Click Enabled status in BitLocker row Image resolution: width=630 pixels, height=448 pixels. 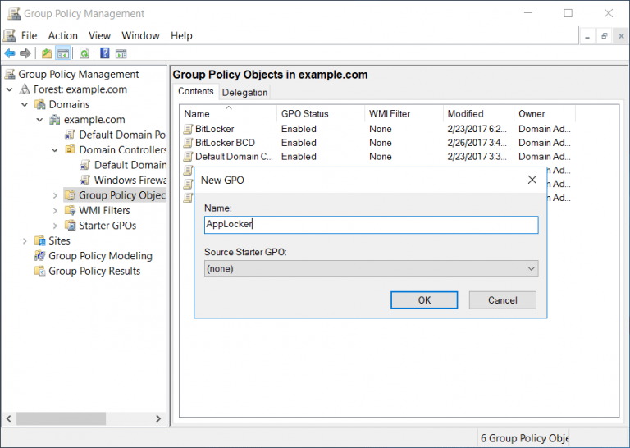click(x=299, y=129)
